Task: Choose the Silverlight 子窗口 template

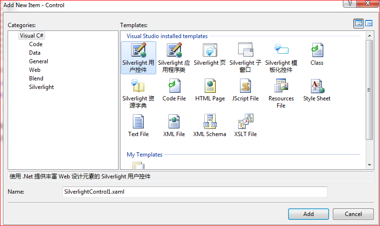Action: tap(245, 58)
